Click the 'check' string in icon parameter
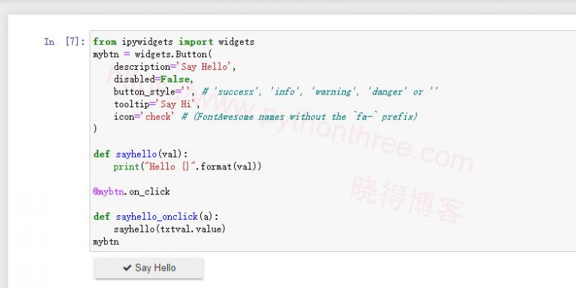 click(158, 117)
